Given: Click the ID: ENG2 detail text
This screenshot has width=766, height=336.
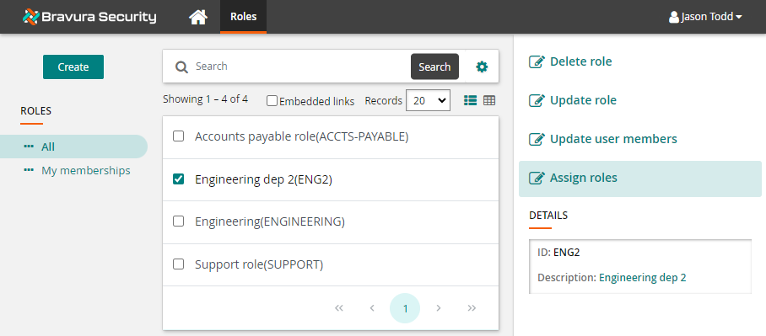Looking at the screenshot, I should pyautogui.click(x=558, y=252).
